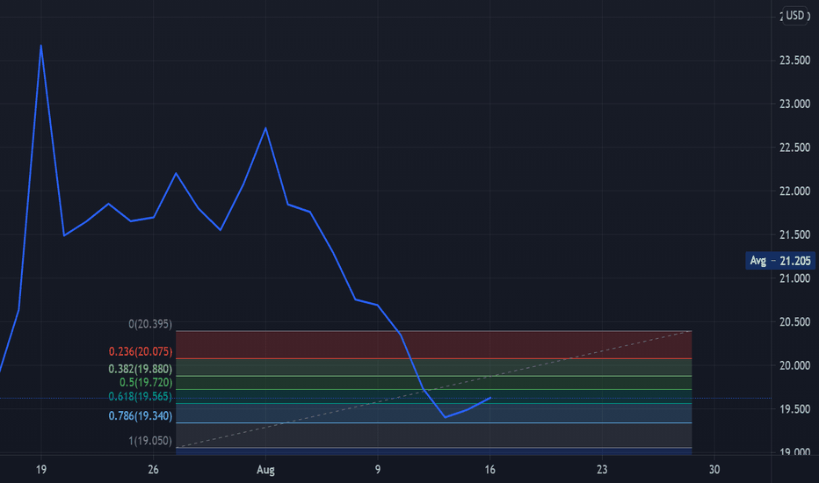The height and width of the screenshot is (483, 819).
Task: Select the 0.618(19.565) Fibonacci label
Action: click(140, 397)
